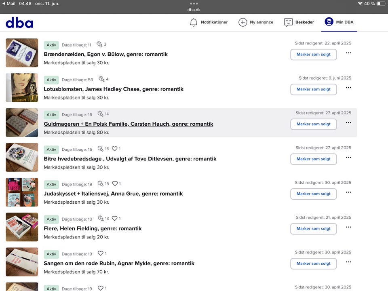Mark Flere, Helen Fielding as sold

[314, 229]
